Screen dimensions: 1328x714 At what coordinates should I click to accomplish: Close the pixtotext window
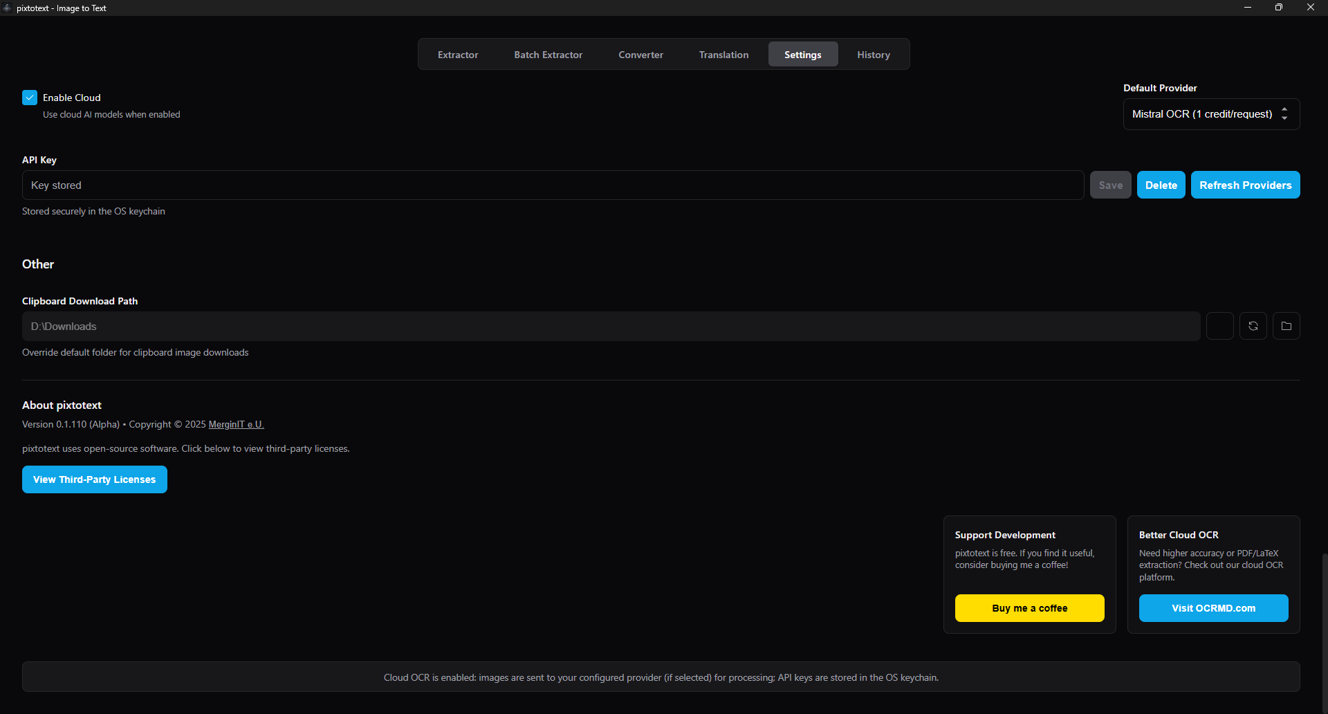[1311, 8]
